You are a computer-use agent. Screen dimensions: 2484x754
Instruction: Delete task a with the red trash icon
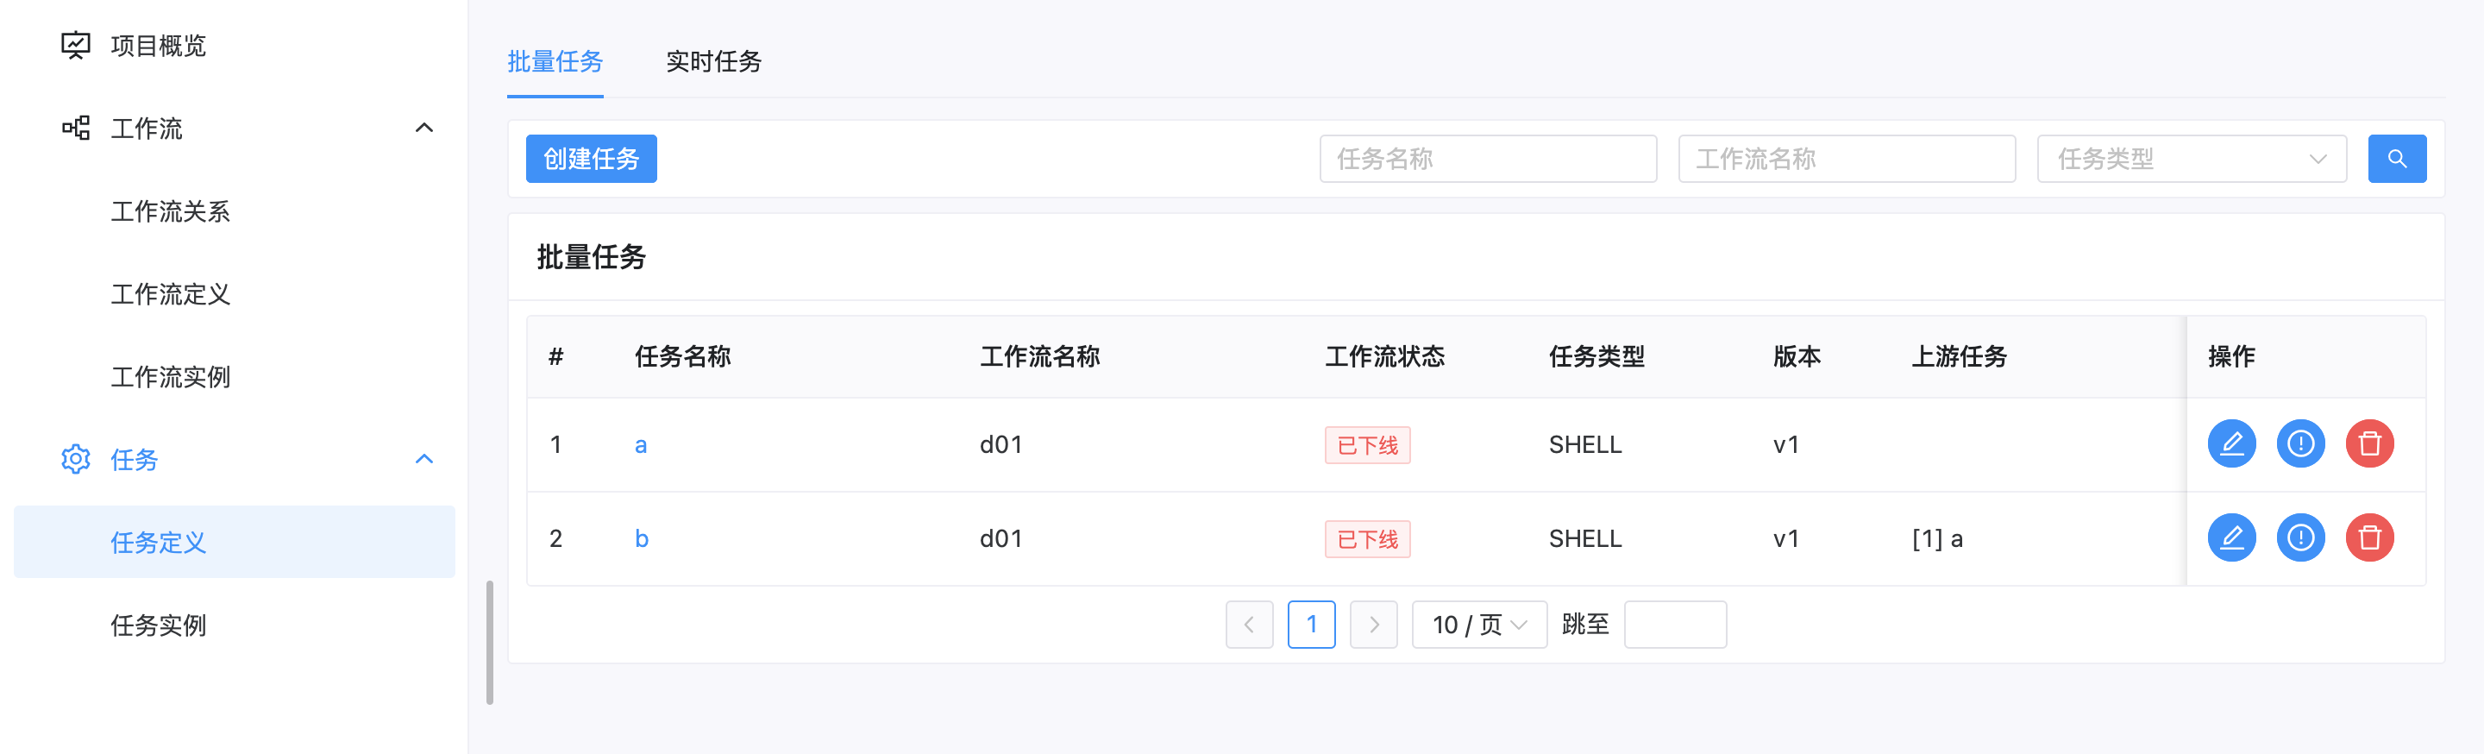(x=2371, y=443)
